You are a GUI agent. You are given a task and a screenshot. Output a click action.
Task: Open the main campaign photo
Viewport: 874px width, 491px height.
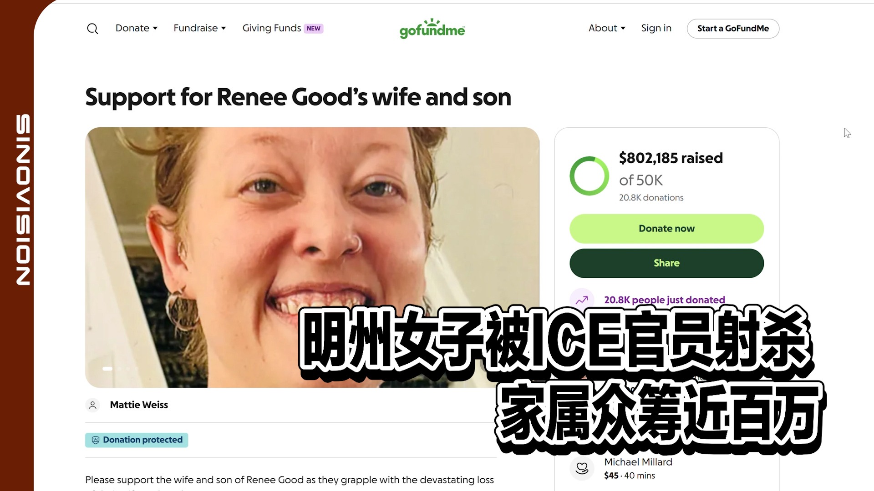[312, 257]
